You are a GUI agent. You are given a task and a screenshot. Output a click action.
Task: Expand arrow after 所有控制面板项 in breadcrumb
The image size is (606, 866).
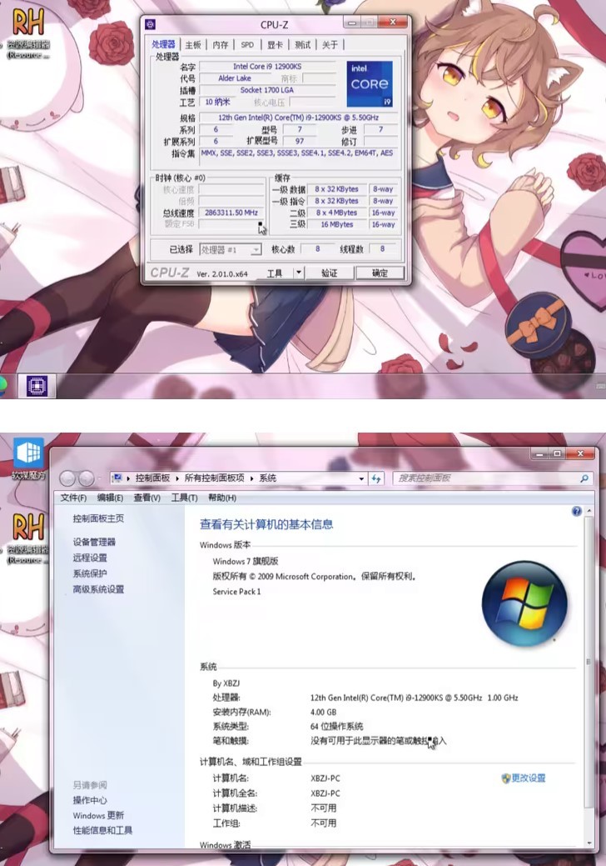251,478
